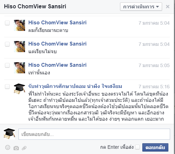175x154 pixels.
Task: Open the Hiso ChomView Sansiri link on first message
Action: click(x=57, y=23)
